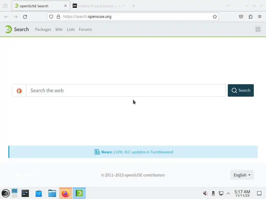Click the taskbar clock

coord(242,193)
